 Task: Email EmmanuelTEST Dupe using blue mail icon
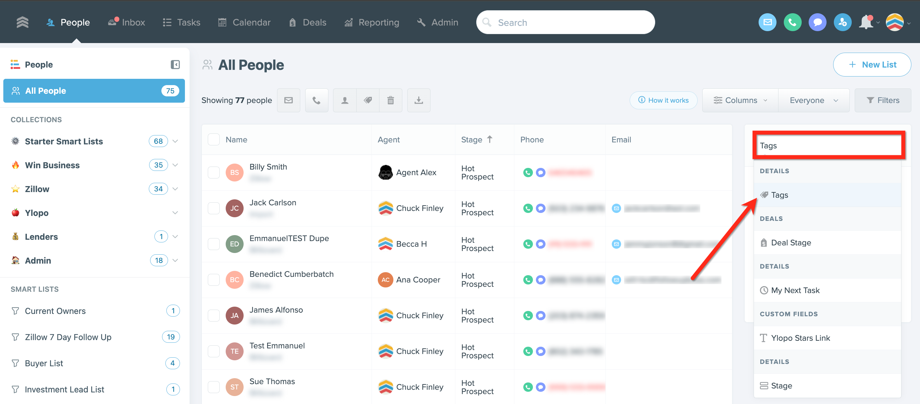point(616,244)
